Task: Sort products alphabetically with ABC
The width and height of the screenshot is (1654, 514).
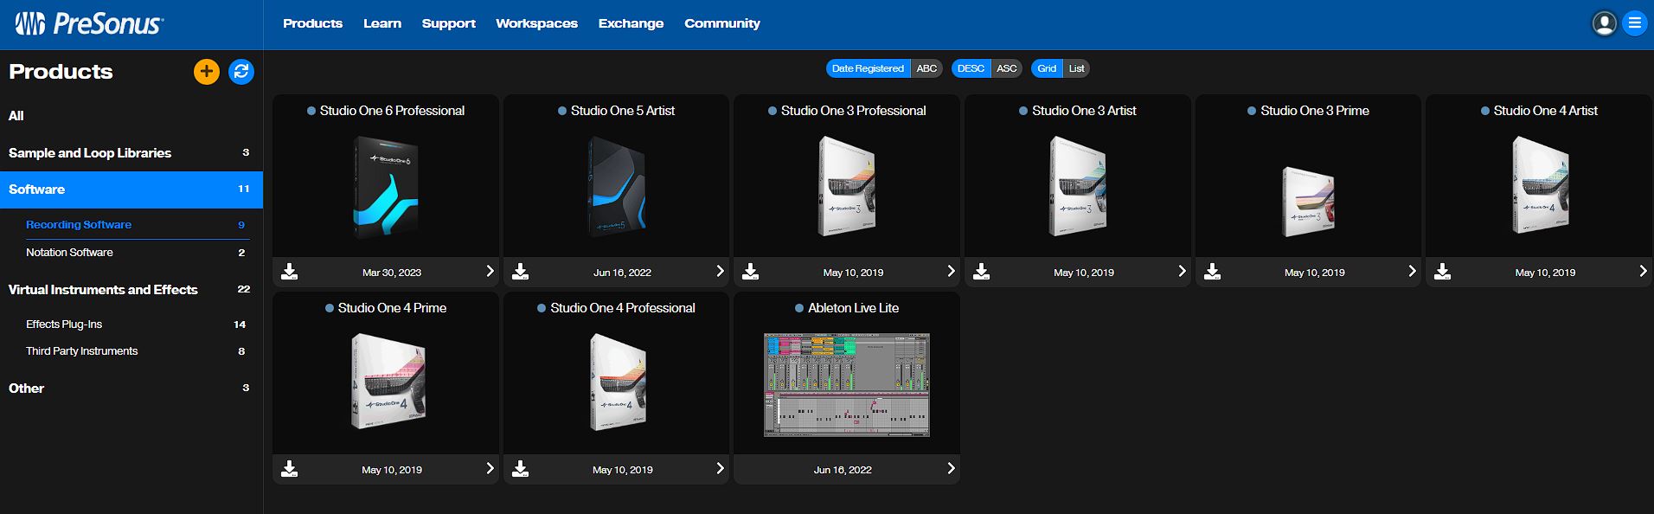Action: coord(926,68)
